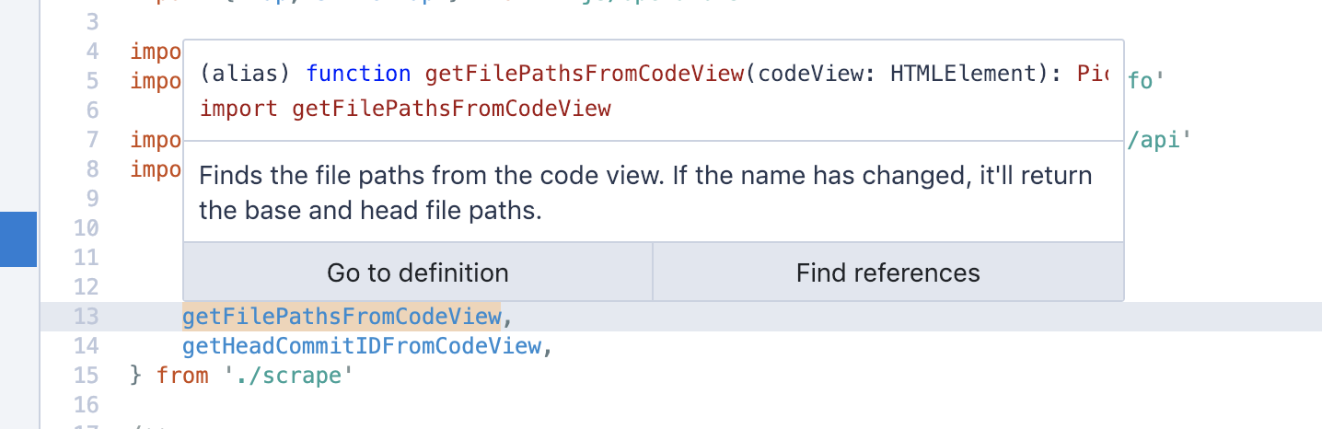1322x429 pixels.
Task: Select line number 16 in gutter
Action: pos(86,404)
